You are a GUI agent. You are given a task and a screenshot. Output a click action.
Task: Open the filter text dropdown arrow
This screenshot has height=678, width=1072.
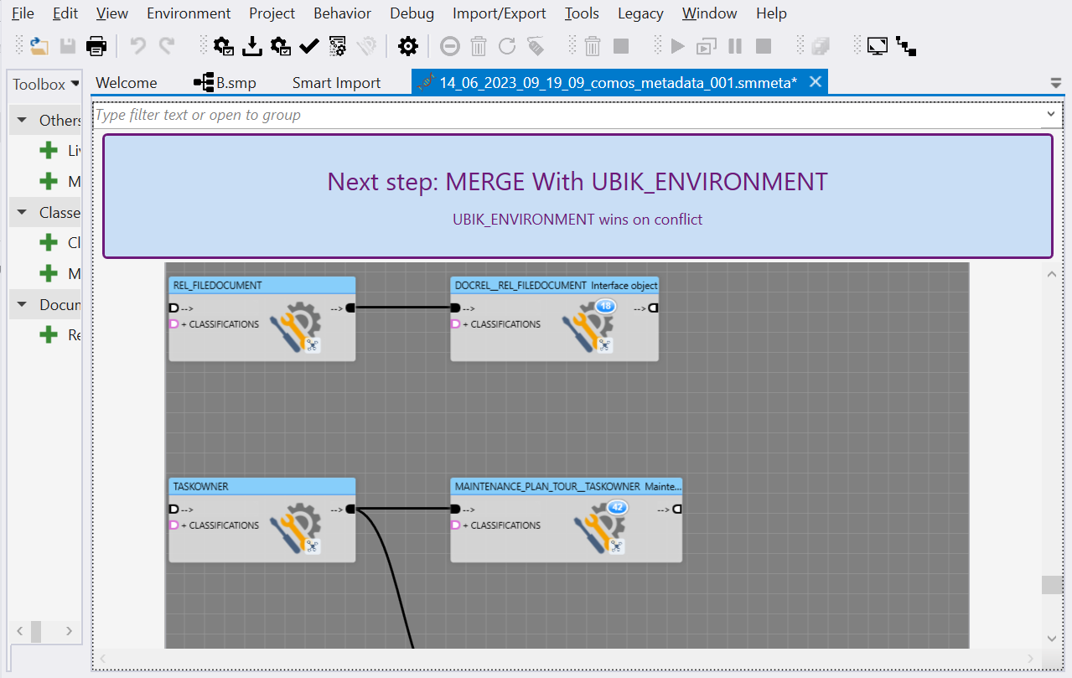pos(1051,114)
